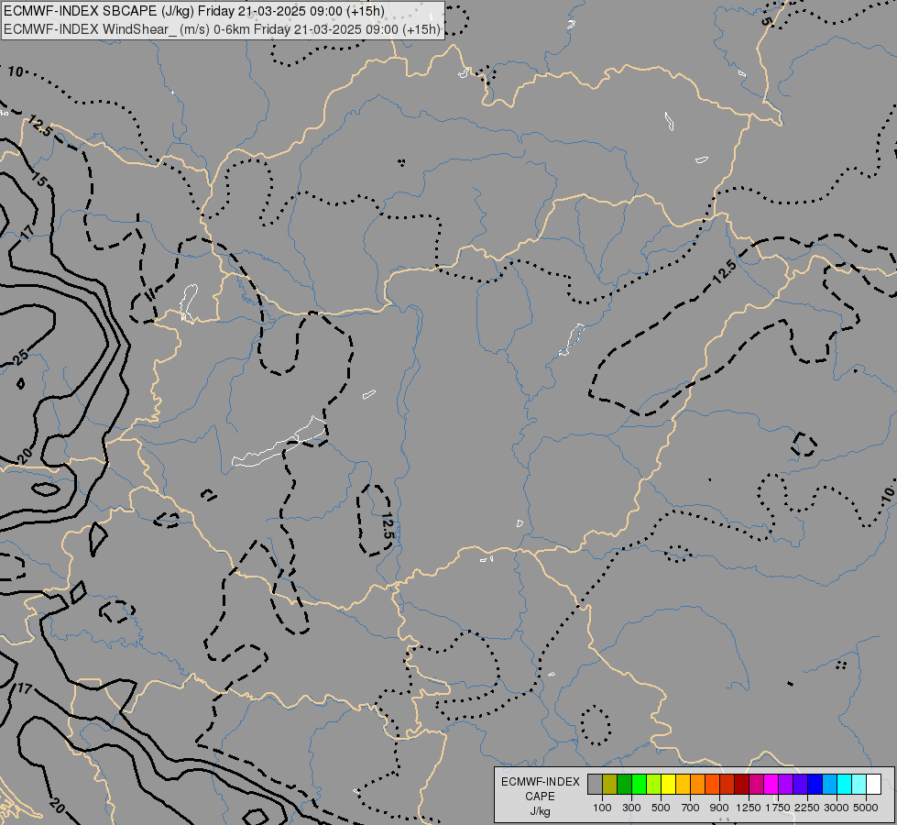Click the yellow-green legend swatch
The image size is (897, 825).
tap(653, 785)
